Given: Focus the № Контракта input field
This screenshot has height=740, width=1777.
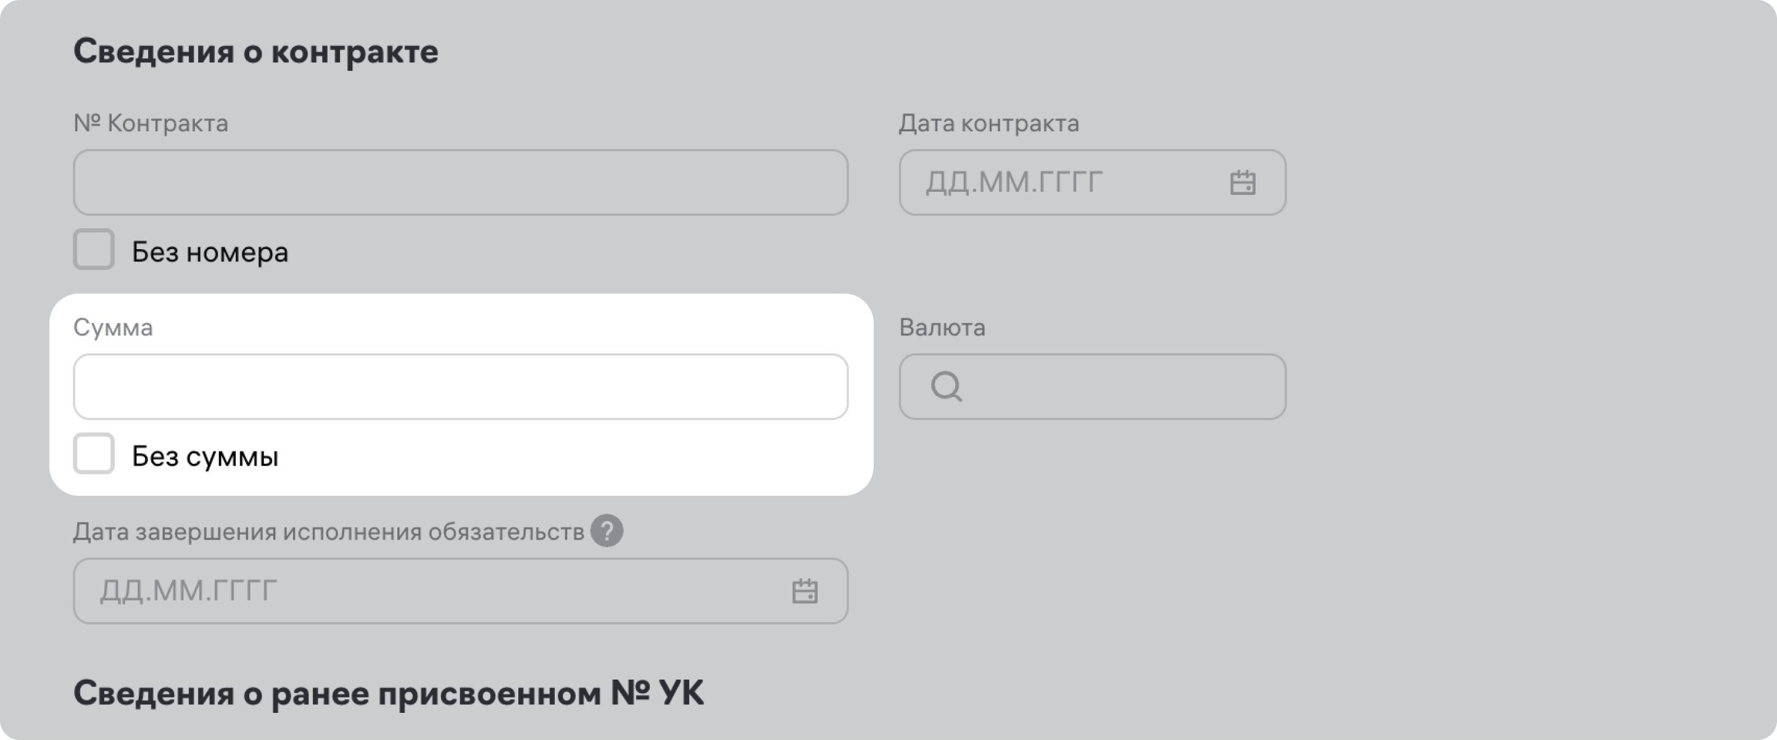Looking at the screenshot, I should click(460, 183).
